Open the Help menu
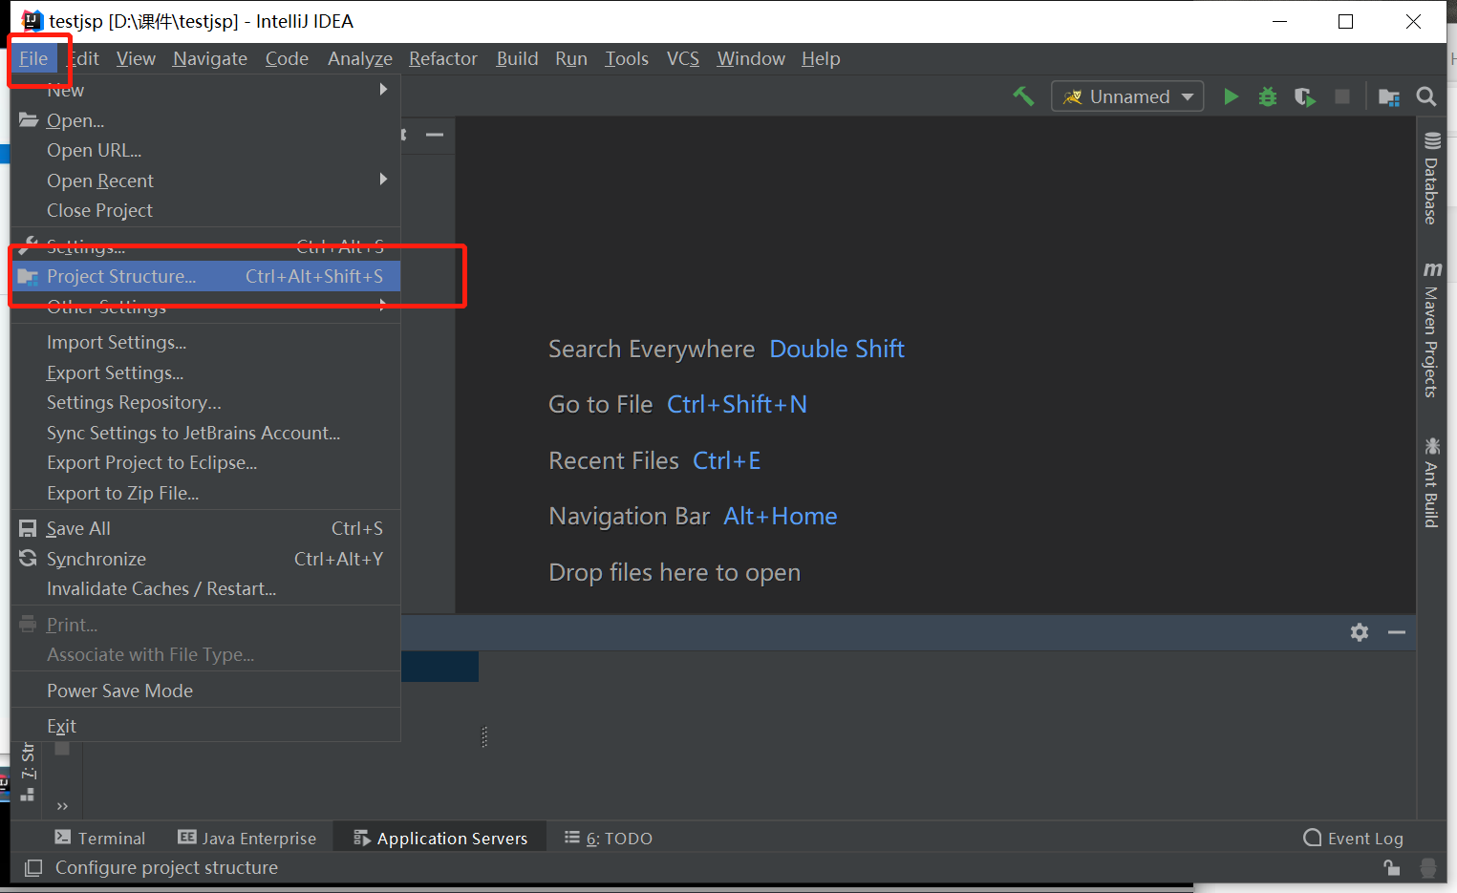This screenshot has height=893, width=1457. (x=821, y=58)
